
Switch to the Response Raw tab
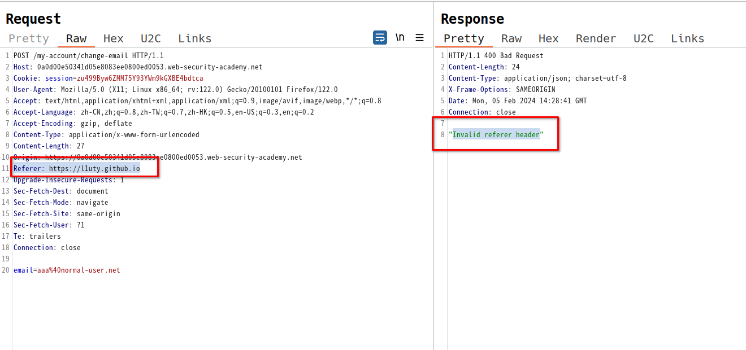pyautogui.click(x=511, y=38)
